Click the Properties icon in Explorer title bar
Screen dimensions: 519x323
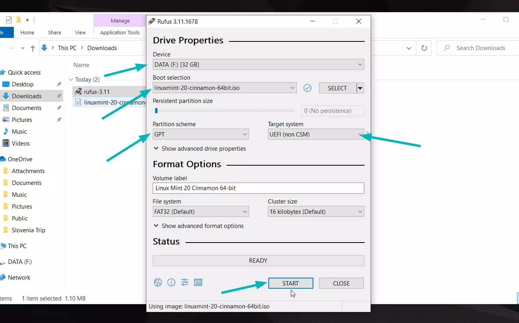[x=9, y=20]
